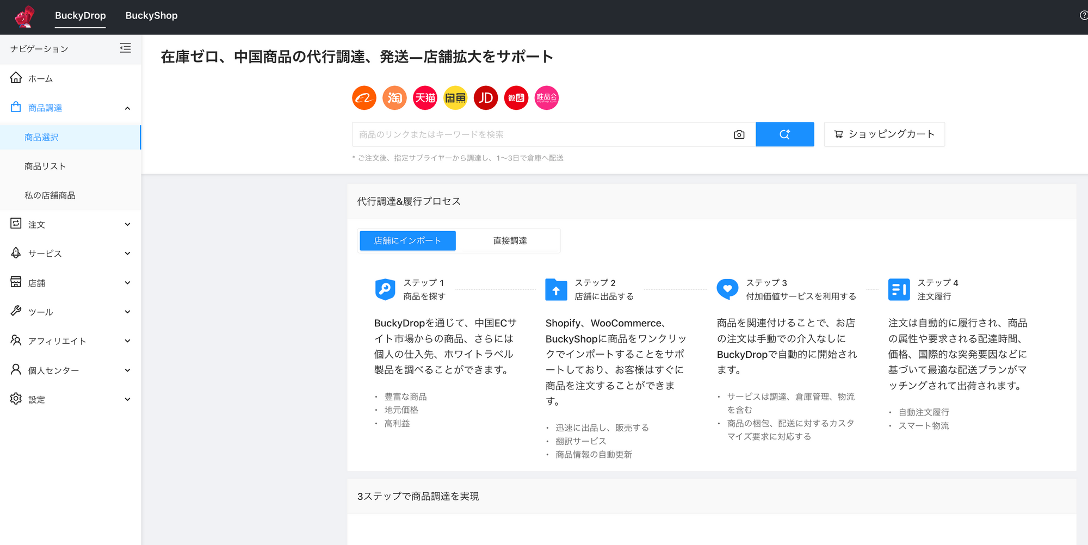Open 商品選択 in the sidebar
Image resolution: width=1088 pixels, height=545 pixels.
click(x=71, y=137)
